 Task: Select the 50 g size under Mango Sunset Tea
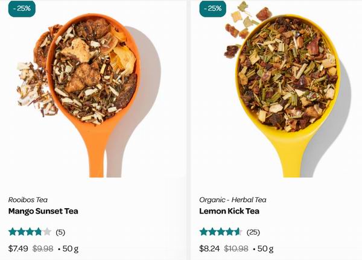click(71, 249)
